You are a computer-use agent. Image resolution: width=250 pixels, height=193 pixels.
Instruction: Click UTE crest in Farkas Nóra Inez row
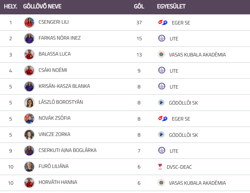[162, 38]
